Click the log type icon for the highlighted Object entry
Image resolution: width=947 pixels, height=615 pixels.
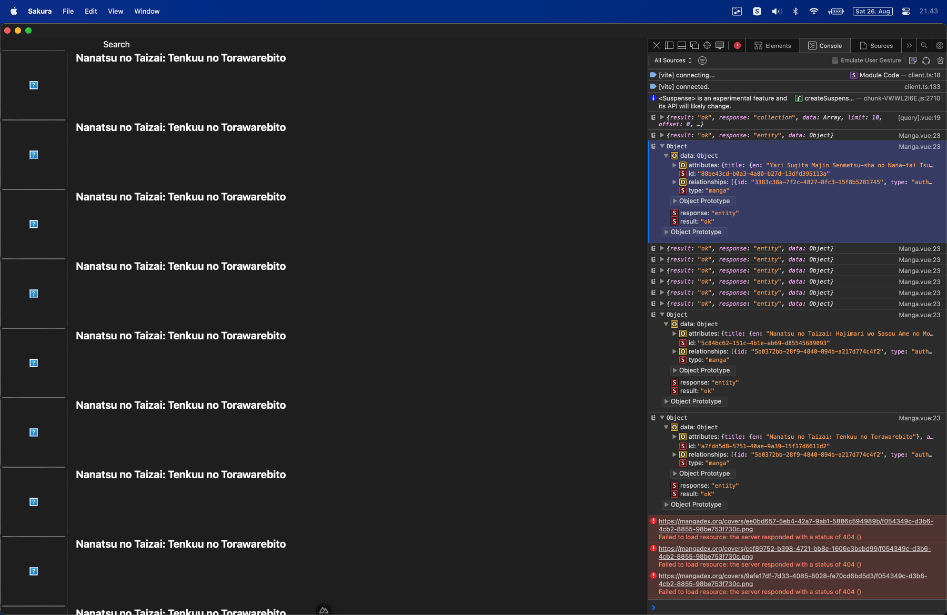(653, 146)
